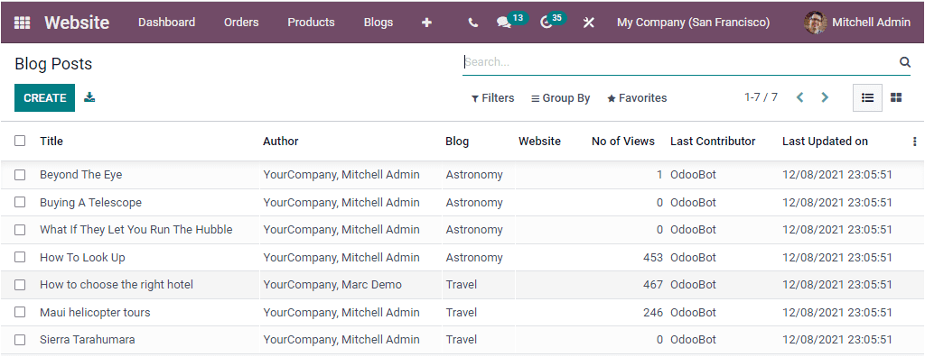
Task: Open the phone call icon
Action: tap(472, 23)
